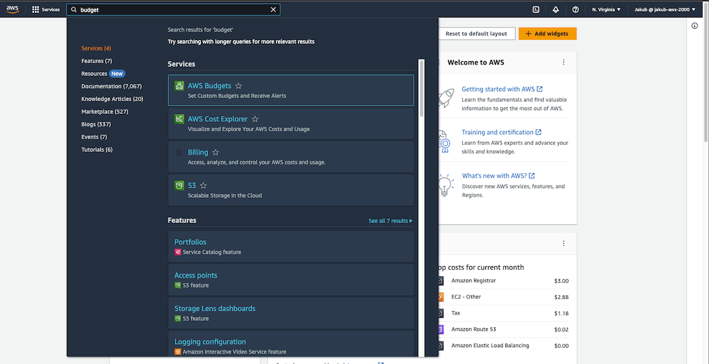Open the AWS Budgets service result
Screen dimensions: 709x364
[291, 90]
